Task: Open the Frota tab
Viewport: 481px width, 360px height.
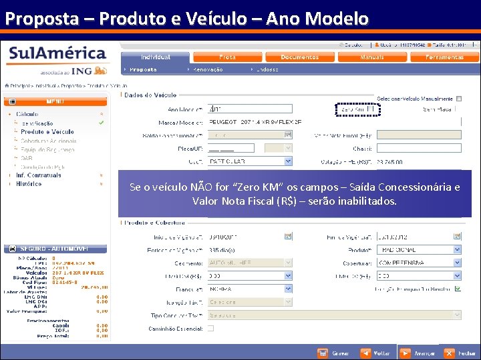Action: (228, 57)
